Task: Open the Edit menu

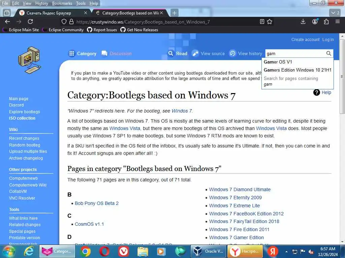Action: tap(15, 3)
